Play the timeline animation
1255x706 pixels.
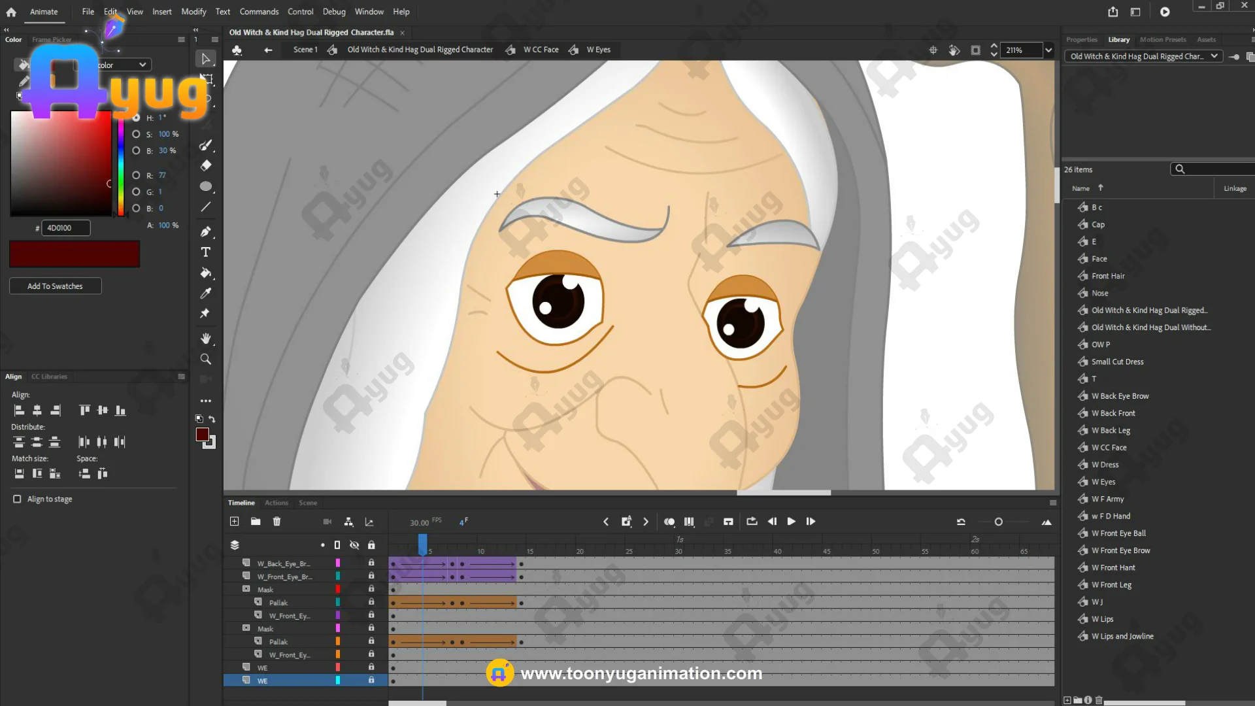click(791, 522)
